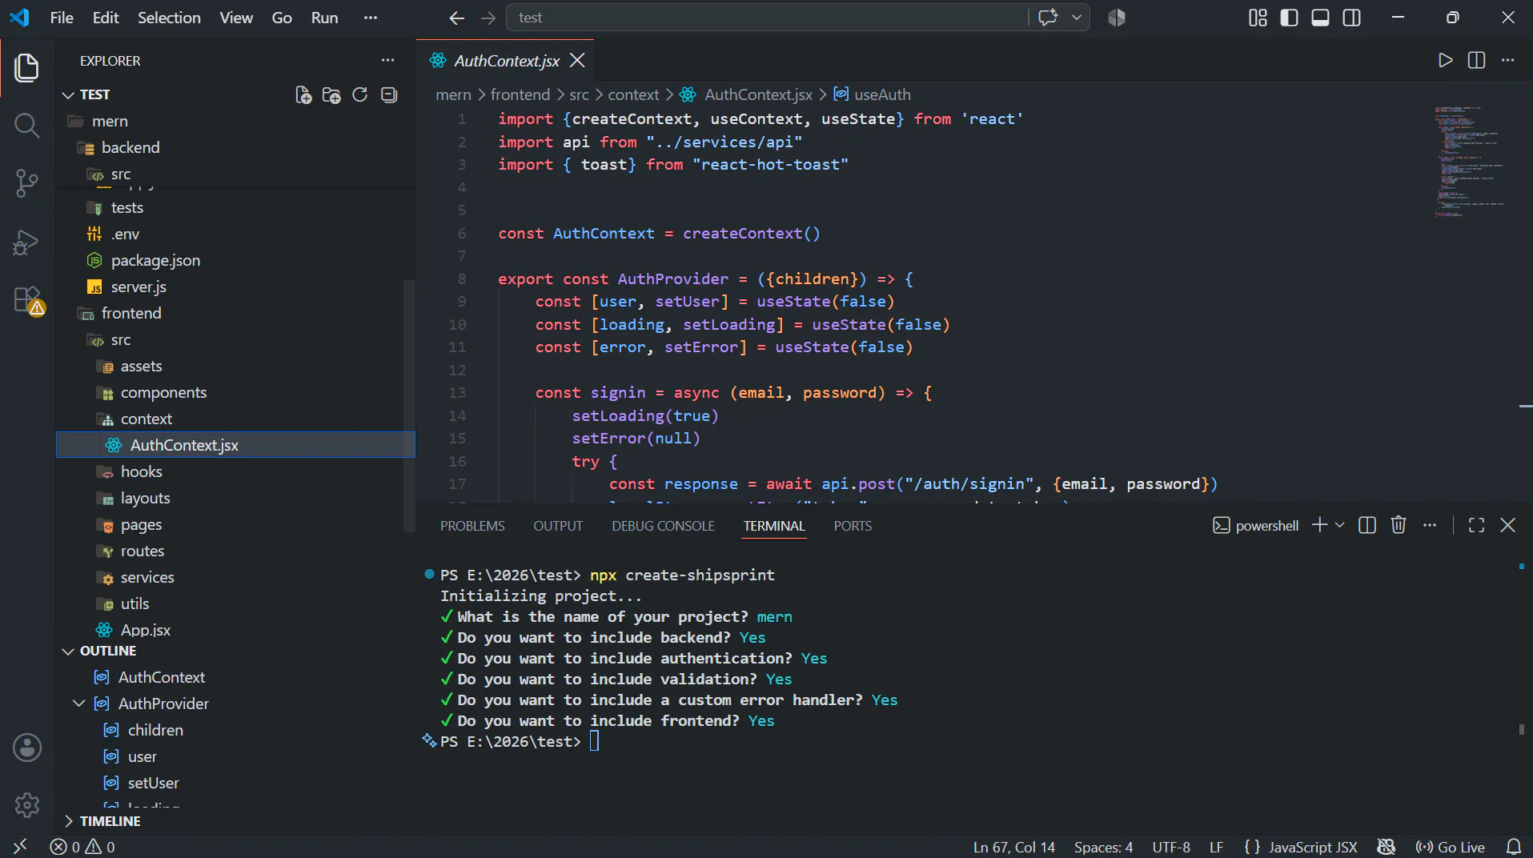This screenshot has width=1533, height=858.
Task: Expand the TIMELINE section
Action: click(x=69, y=821)
